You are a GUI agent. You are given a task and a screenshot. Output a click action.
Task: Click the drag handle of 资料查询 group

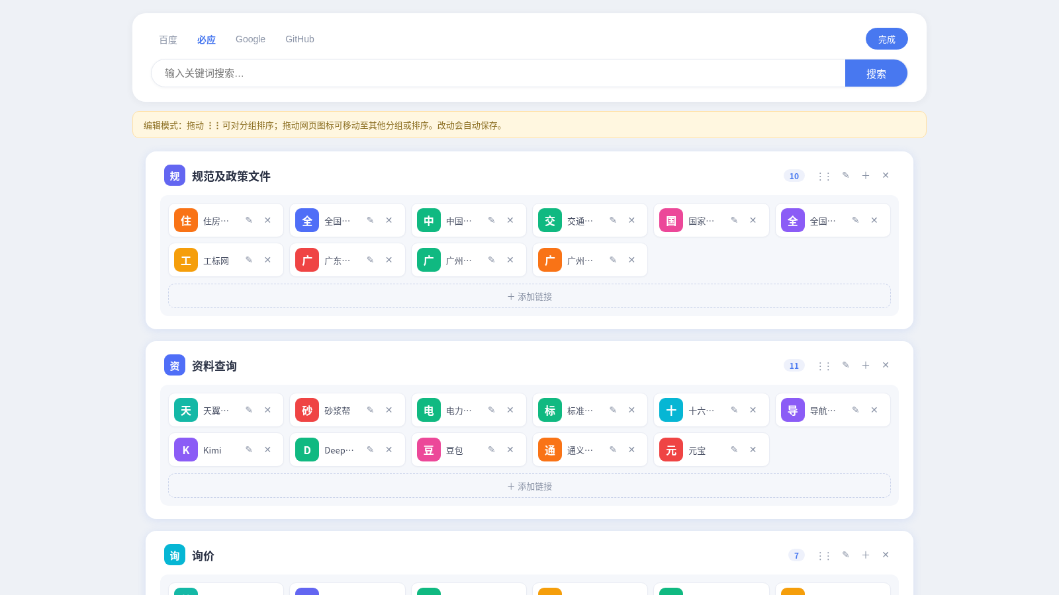pyautogui.click(x=824, y=366)
